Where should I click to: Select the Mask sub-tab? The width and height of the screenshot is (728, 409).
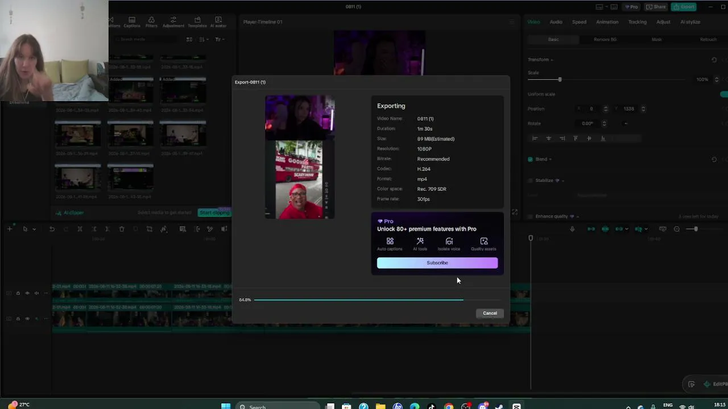click(x=656, y=40)
